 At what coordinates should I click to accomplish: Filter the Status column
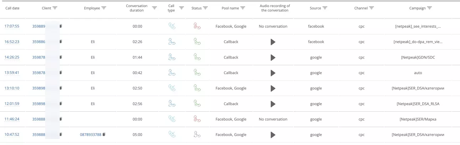click(206, 8)
